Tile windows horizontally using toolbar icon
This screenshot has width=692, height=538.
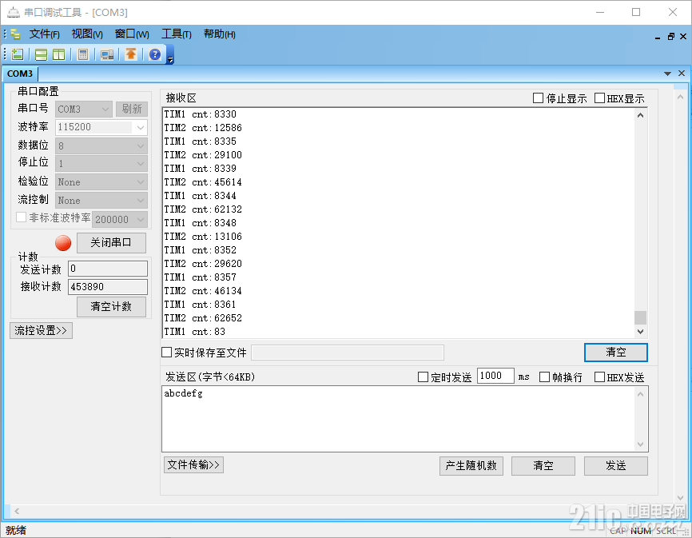(41, 54)
